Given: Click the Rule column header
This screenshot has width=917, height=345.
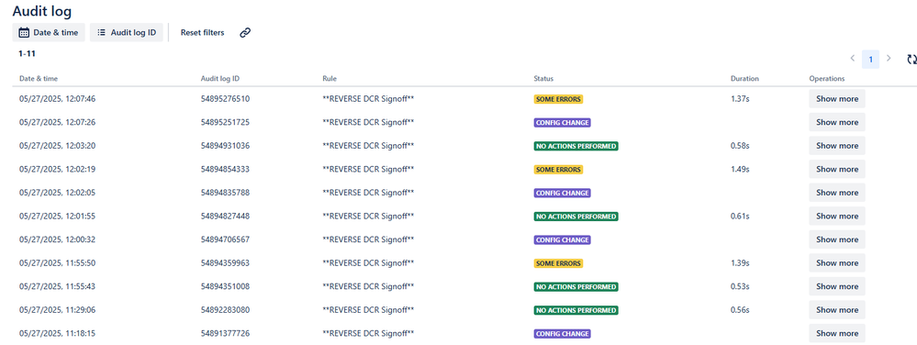Looking at the screenshot, I should [x=330, y=78].
